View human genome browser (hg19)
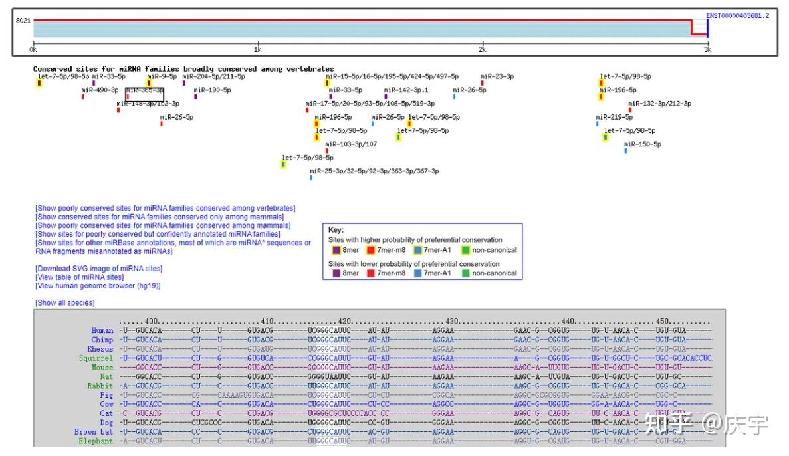Screen dimensions: 789x456 [x=98, y=285]
